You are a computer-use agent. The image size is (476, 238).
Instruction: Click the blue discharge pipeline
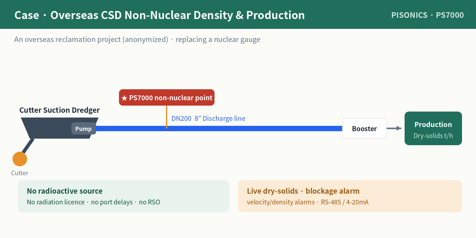[x=219, y=129]
